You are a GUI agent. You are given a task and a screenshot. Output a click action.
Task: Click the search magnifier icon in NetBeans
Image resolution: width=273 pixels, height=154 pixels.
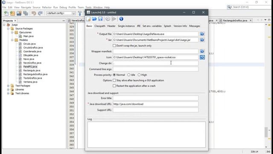click(x=229, y=7)
